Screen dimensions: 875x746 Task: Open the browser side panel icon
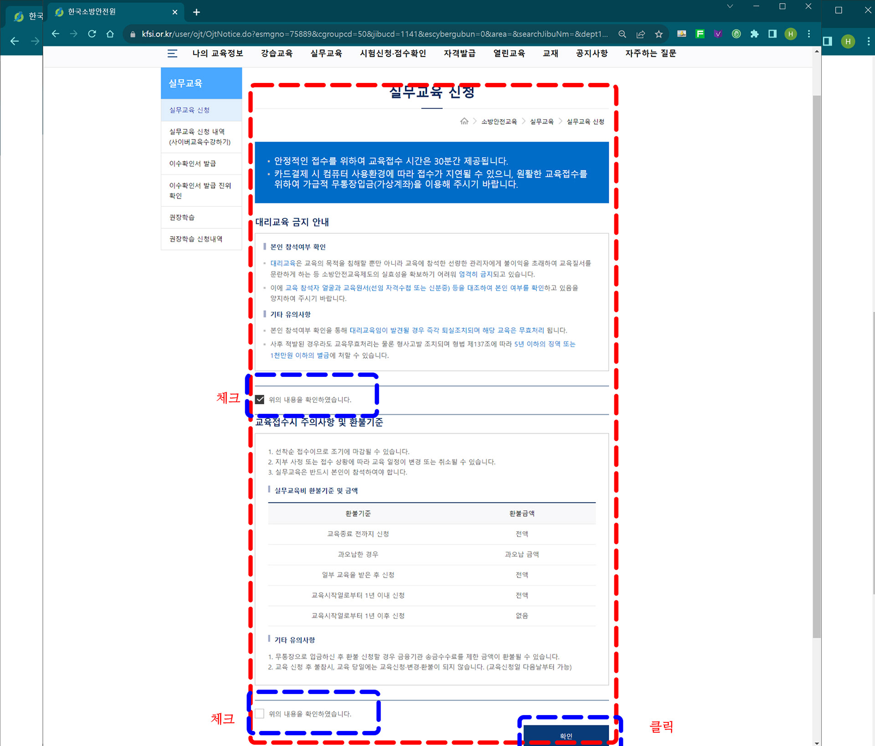point(772,34)
